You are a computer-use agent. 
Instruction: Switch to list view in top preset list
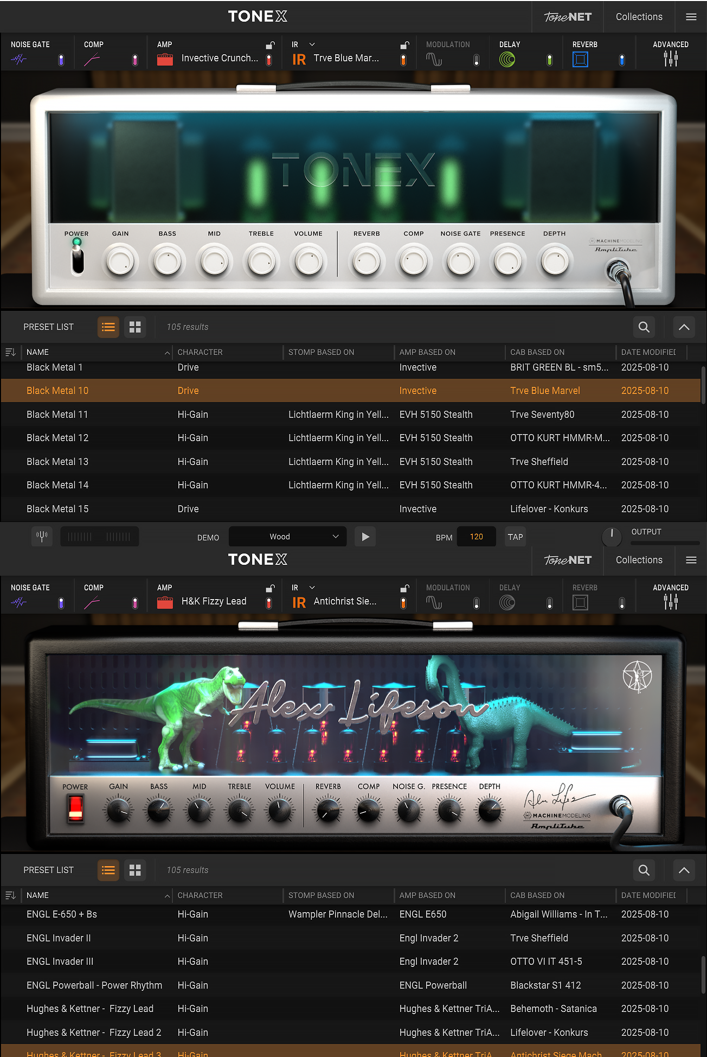[x=108, y=327]
